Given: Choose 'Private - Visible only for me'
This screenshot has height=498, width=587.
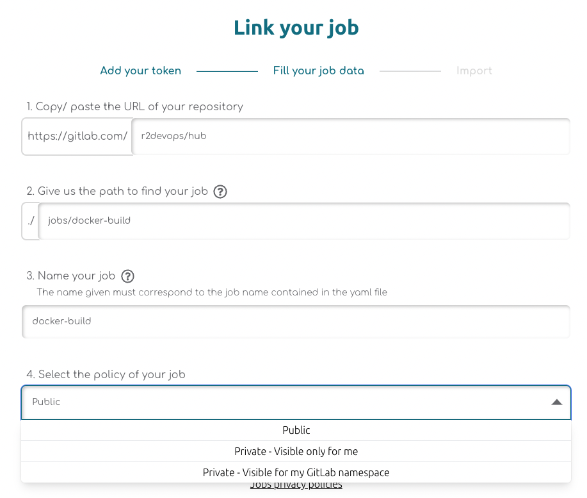Looking at the screenshot, I should tap(296, 451).
